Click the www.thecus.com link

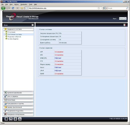pyautogui.click(x=33, y=19)
